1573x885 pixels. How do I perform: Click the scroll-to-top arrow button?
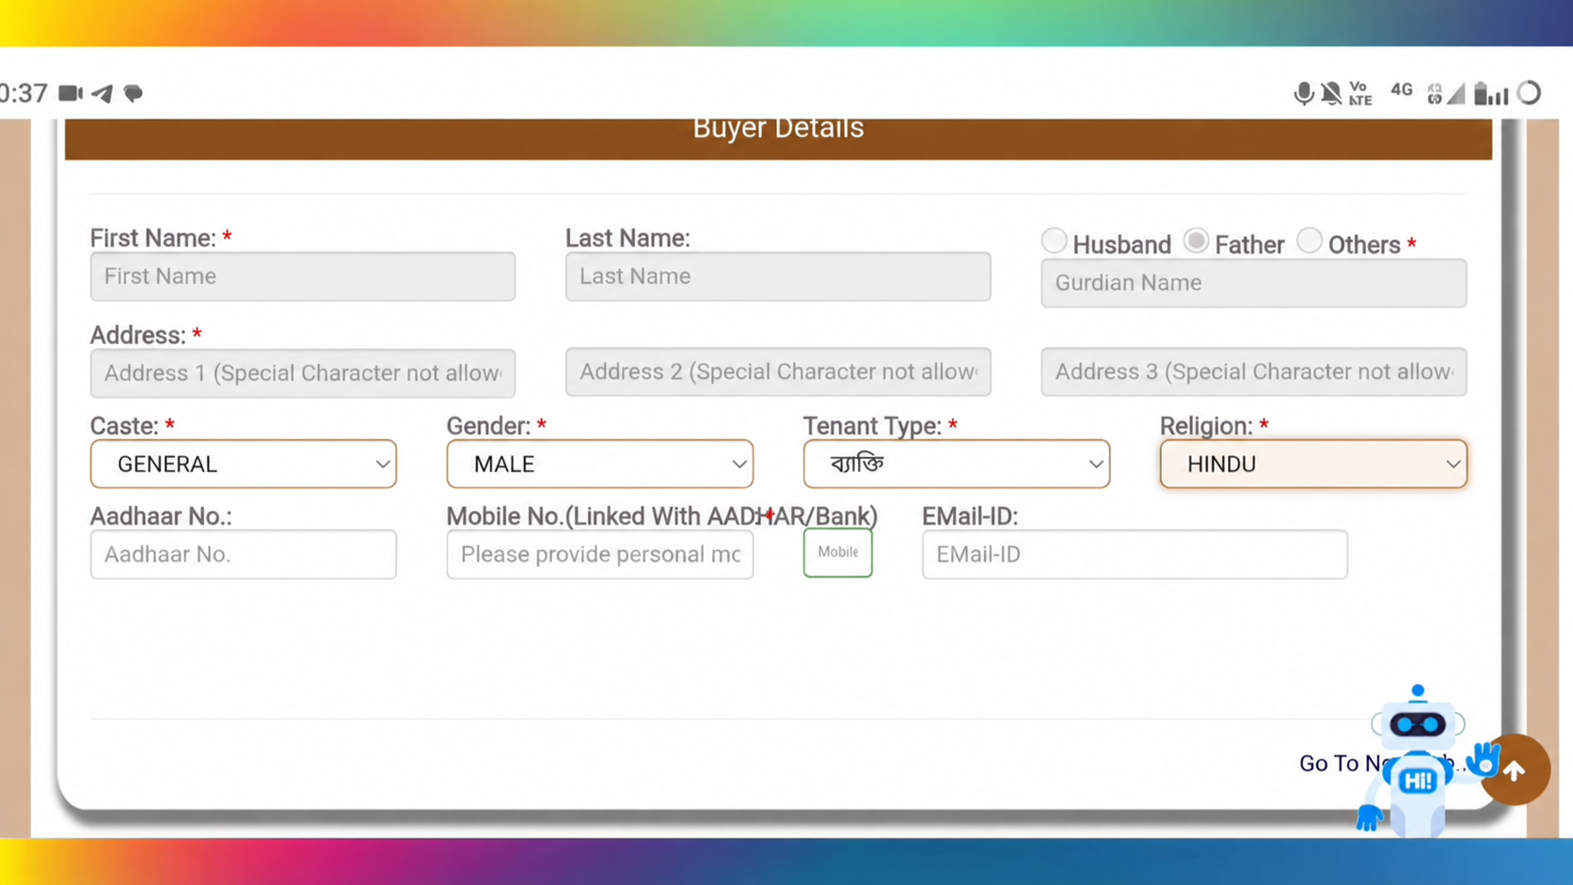click(1515, 770)
